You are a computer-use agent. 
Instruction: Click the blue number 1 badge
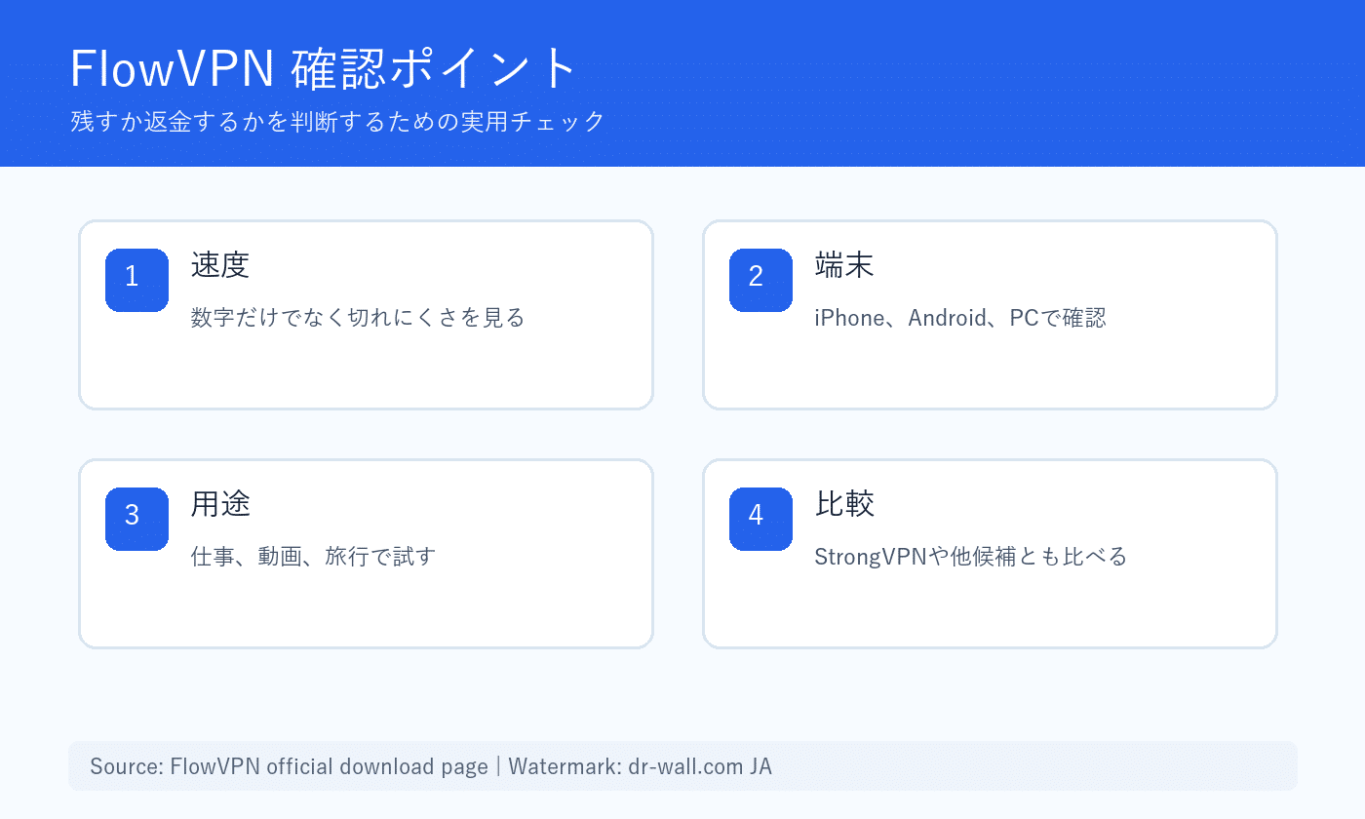click(x=136, y=280)
